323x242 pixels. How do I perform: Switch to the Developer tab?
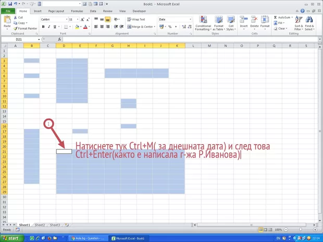pyautogui.click(x=139, y=11)
